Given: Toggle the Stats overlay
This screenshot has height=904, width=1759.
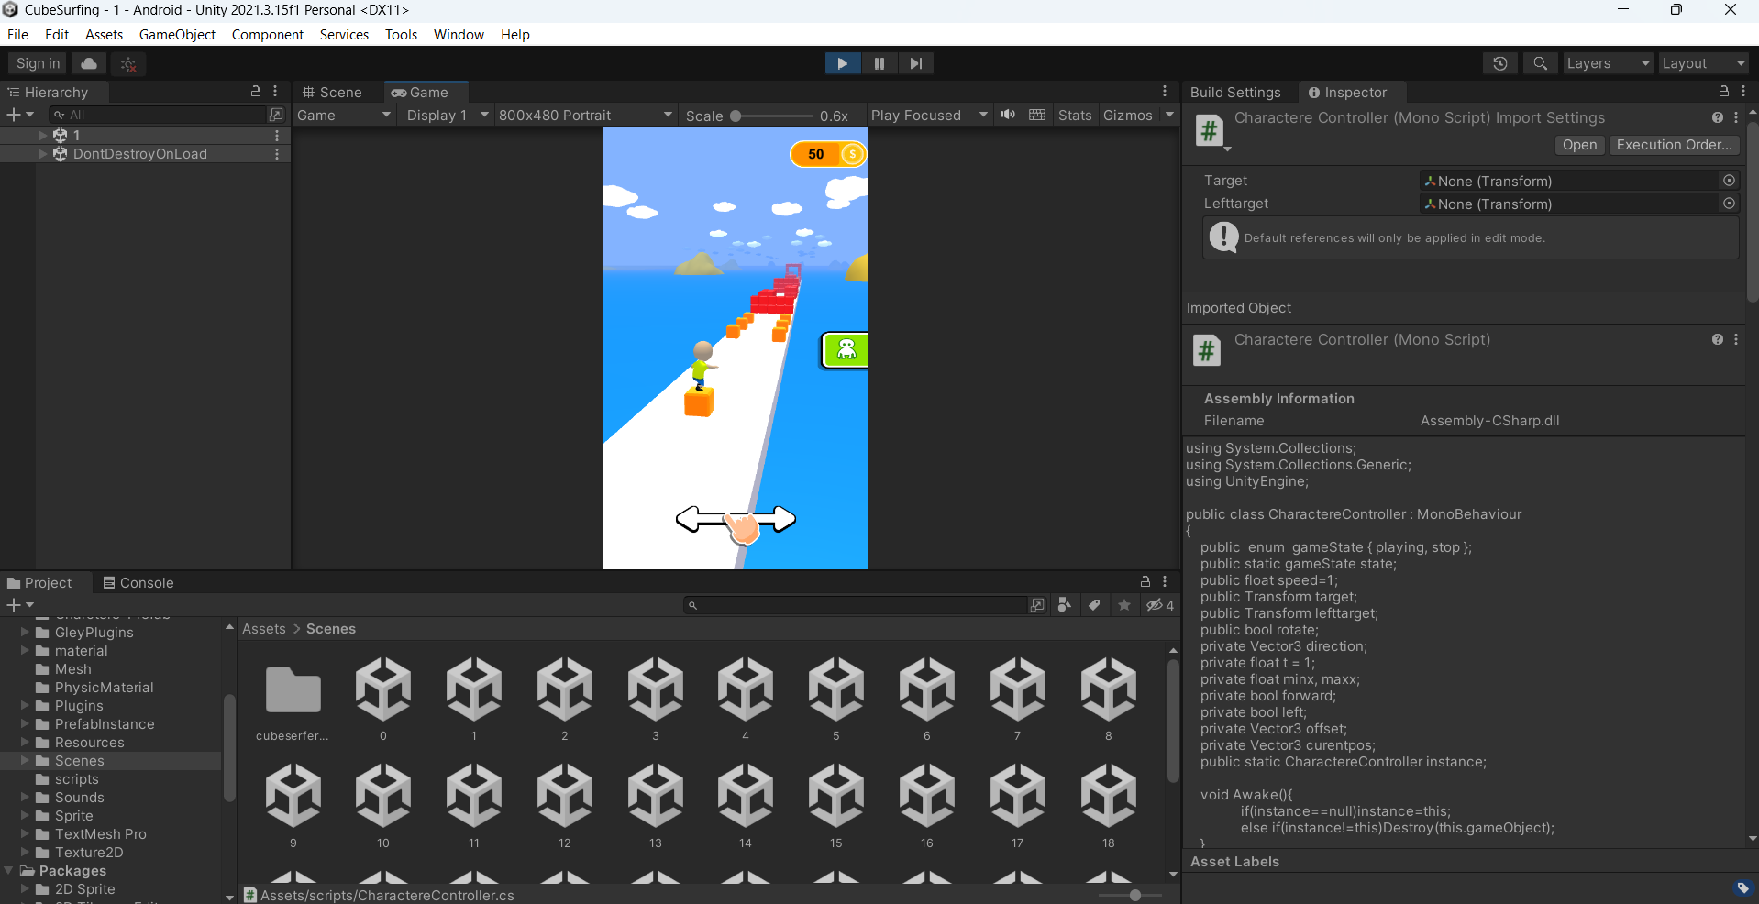Looking at the screenshot, I should click(x=1074, y=115).
